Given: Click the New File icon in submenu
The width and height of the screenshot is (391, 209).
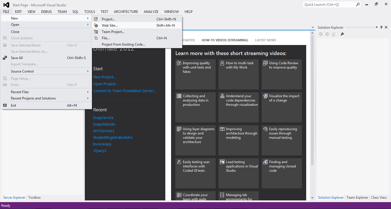Looking at the screenshot, I should tap(96, 38).
